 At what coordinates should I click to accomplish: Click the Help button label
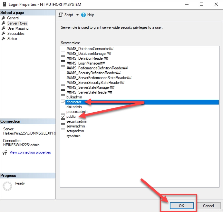[x=91, y=15]
